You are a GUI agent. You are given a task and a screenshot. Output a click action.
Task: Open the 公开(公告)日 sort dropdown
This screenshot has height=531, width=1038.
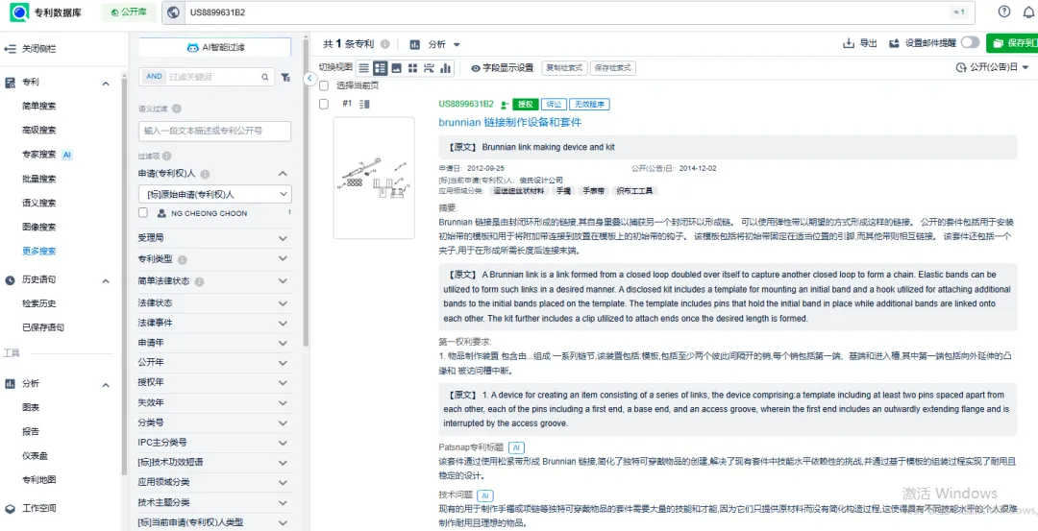993,67
